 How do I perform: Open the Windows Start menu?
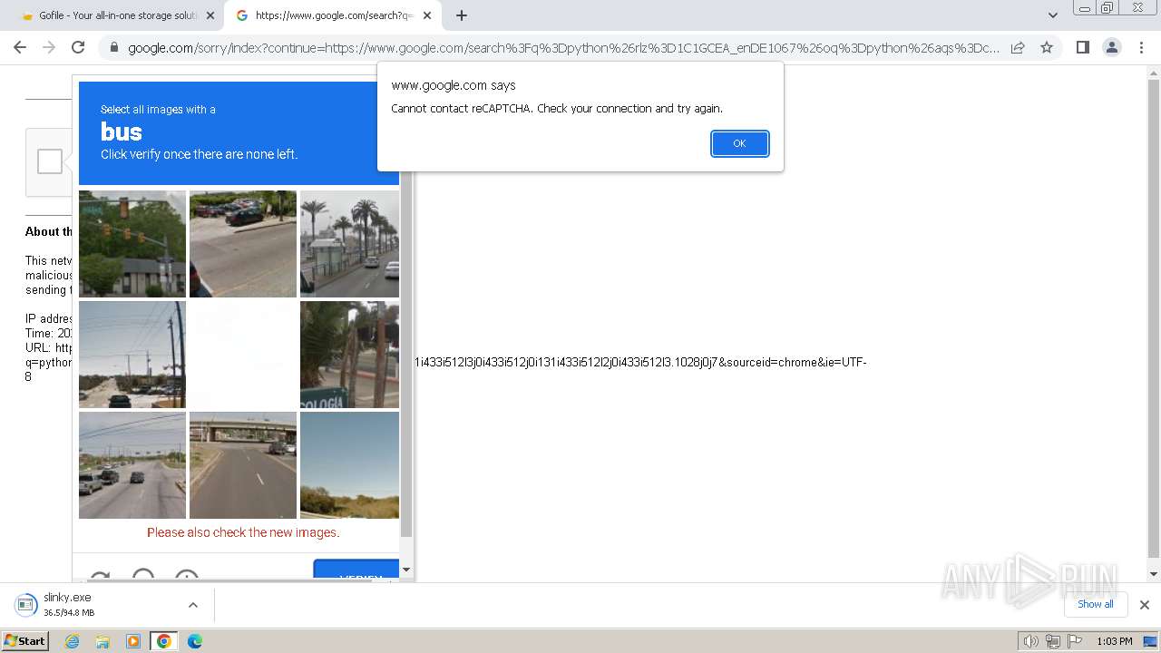[24, 640]
